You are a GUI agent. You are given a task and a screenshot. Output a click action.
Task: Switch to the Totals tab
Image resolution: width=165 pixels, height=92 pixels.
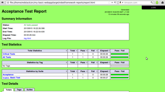tap(9, 90)
